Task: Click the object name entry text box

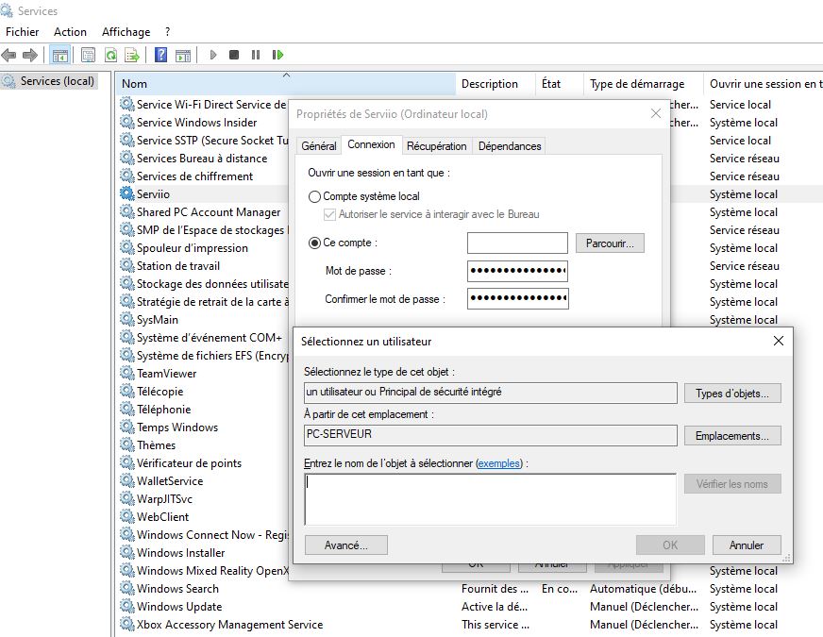Action: 490,499
